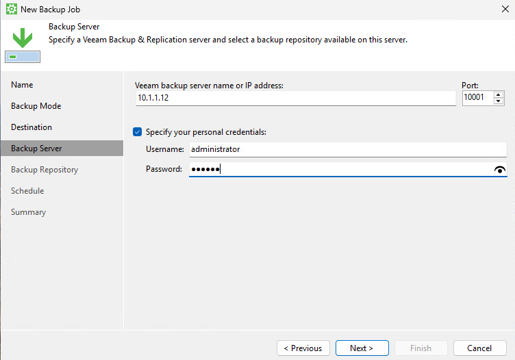Click the green download arrow wizard icon
515x360 pixels.
point(23,45)
